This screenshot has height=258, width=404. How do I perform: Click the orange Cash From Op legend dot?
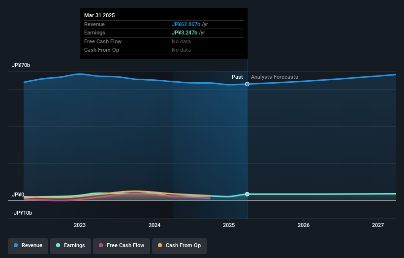(x=160, y=245)
